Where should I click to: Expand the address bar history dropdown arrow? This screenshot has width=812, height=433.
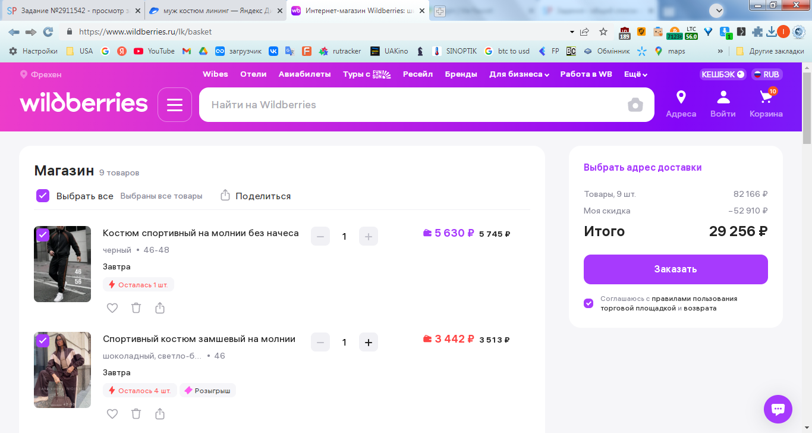point(572,32)
